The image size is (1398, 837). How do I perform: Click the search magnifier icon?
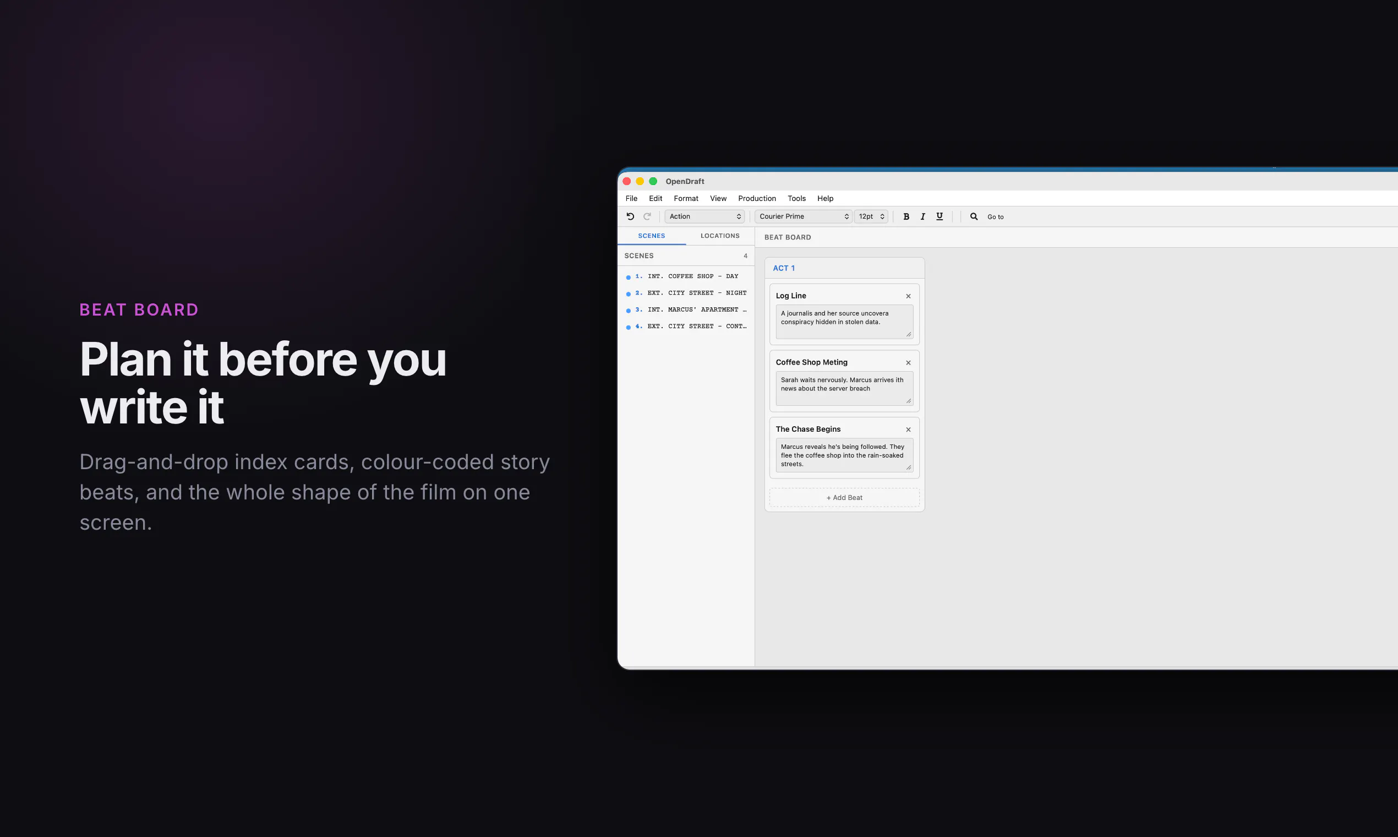pos(974,216)
